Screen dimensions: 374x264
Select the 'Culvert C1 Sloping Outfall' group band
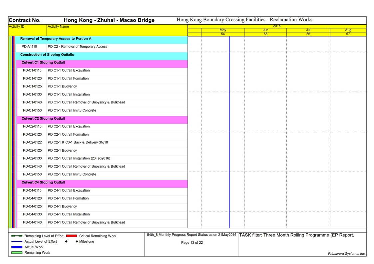click(x=102, y=64)
